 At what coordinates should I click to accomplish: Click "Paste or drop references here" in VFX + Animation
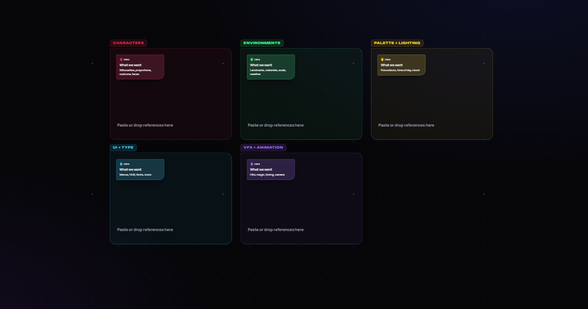click(275, 230)
